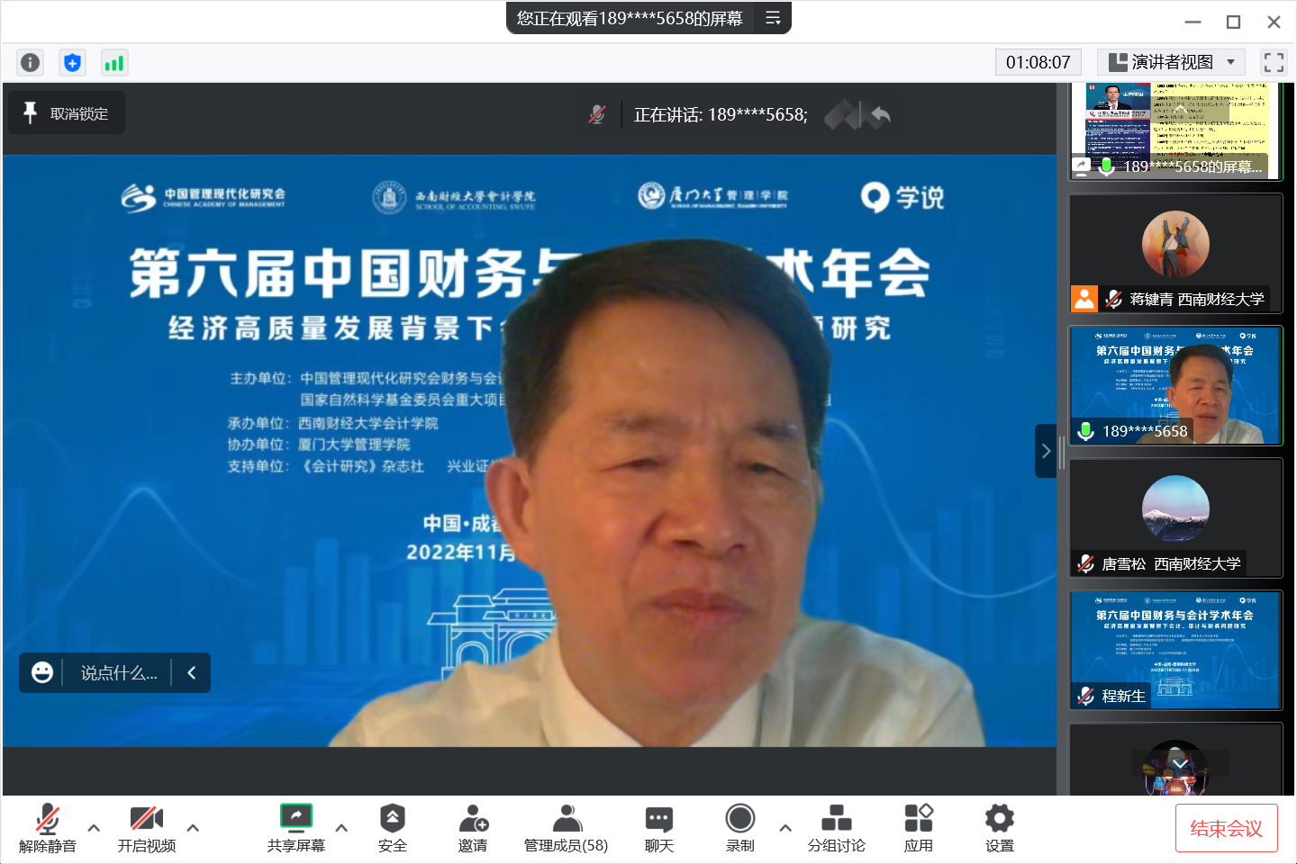Viewport: 1297px width, 864px height.
Task: Open the meeting info icon
Action: pos(30,62)
